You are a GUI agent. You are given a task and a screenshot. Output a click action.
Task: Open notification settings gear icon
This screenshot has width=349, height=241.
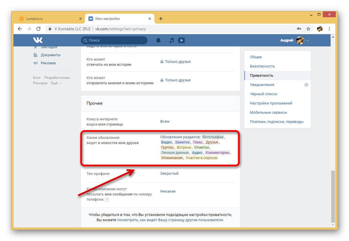[306, 85]
